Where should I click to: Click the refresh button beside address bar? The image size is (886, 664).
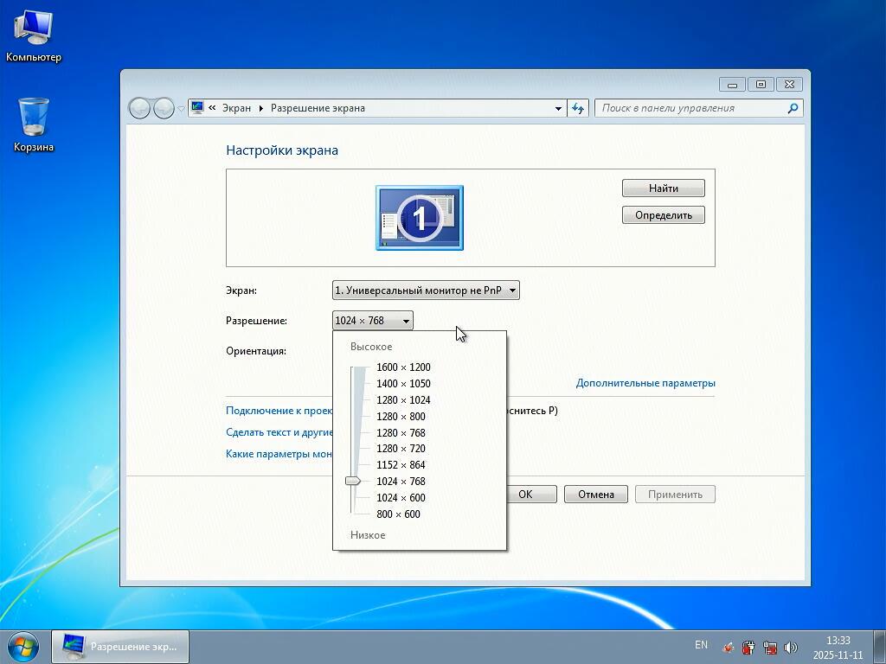[579, 108]
